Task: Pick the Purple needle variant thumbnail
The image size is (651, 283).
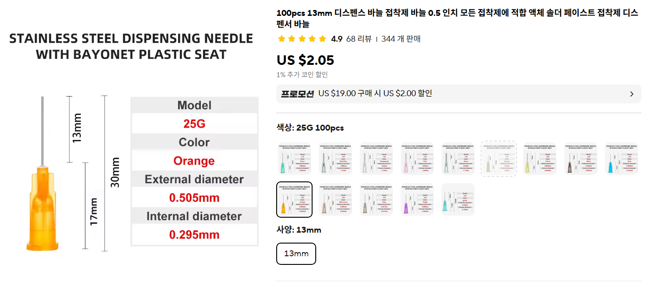Action: click(417, 200)
